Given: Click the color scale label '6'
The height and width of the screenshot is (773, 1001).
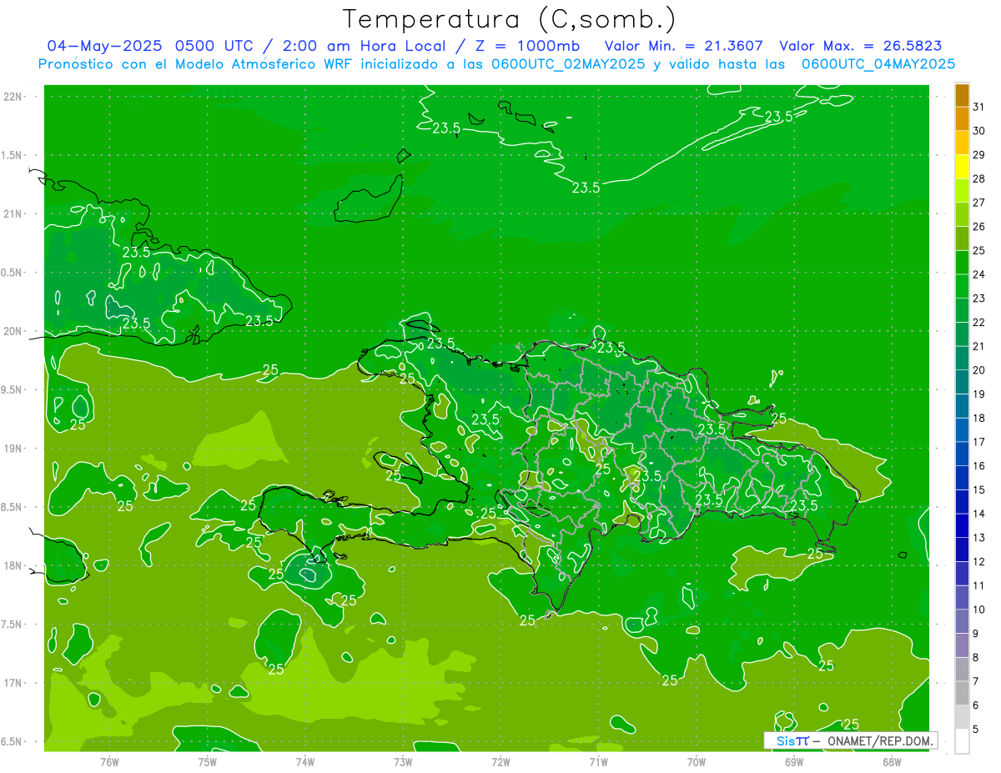Looking at the screenshot, I should pos(976,705).
